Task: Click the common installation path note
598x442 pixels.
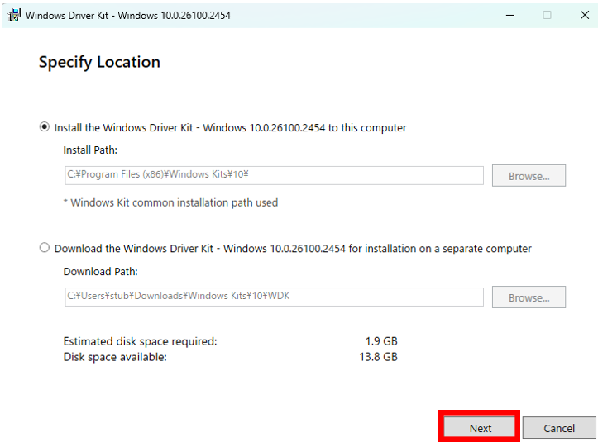Action: point(170,202)
